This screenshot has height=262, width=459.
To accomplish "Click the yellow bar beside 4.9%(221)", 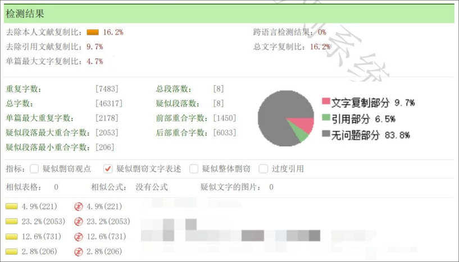I will point(11,206).
